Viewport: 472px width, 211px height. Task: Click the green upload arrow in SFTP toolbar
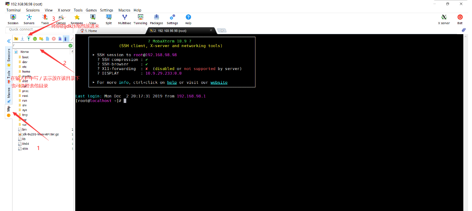[29, 38]
